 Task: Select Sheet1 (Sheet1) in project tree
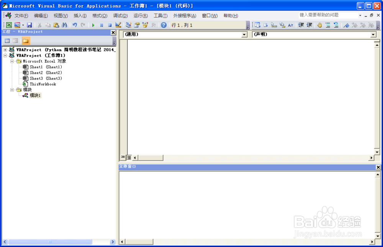pos(46,67)
